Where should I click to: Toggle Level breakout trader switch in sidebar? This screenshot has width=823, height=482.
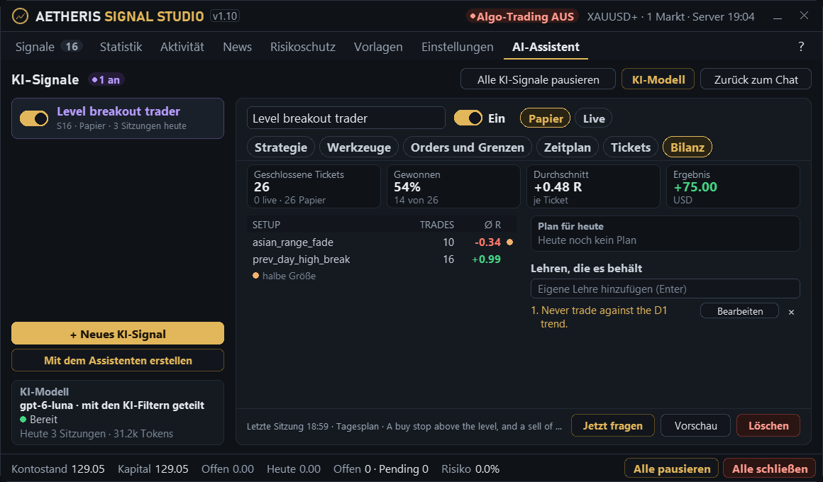coord(34,118)
